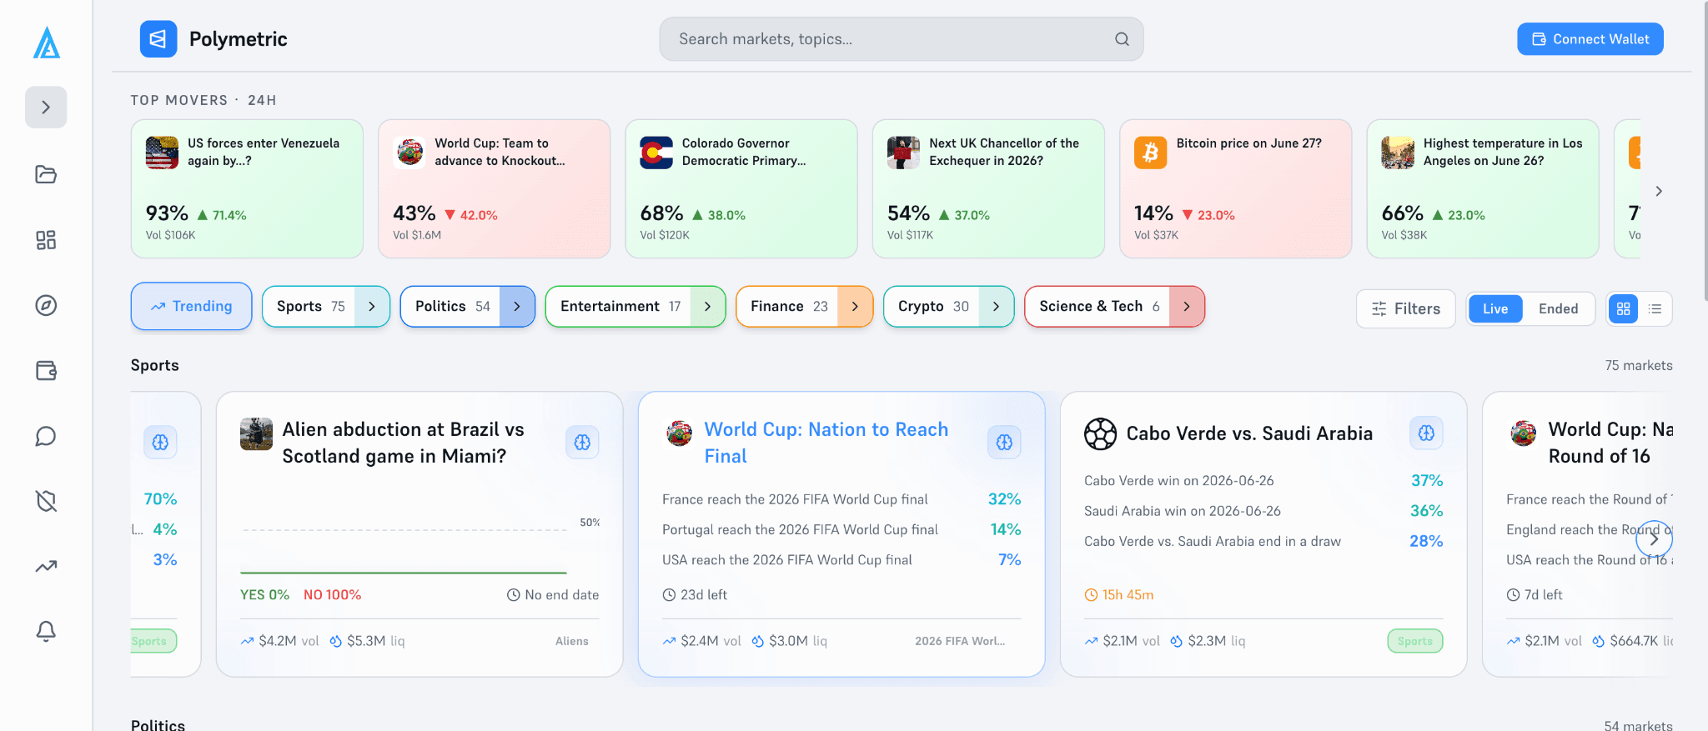Click sports badge icon on Cabo Verde card
This screenshot has width=1708, height=731.
point(1426,433)
